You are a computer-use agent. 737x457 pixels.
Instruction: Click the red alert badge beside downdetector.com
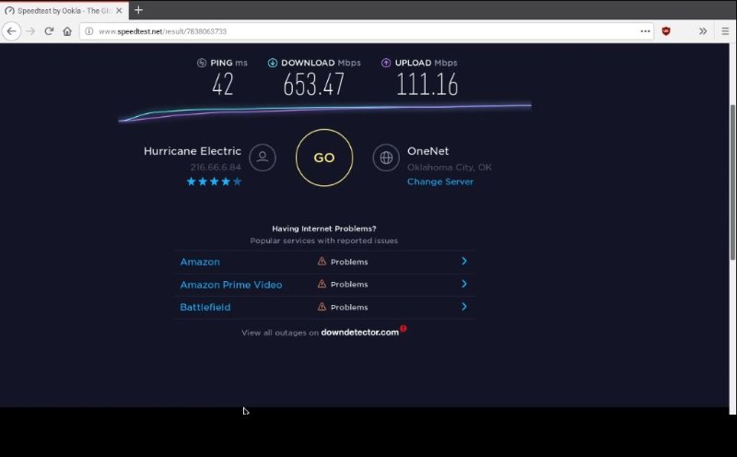[404, 329]
